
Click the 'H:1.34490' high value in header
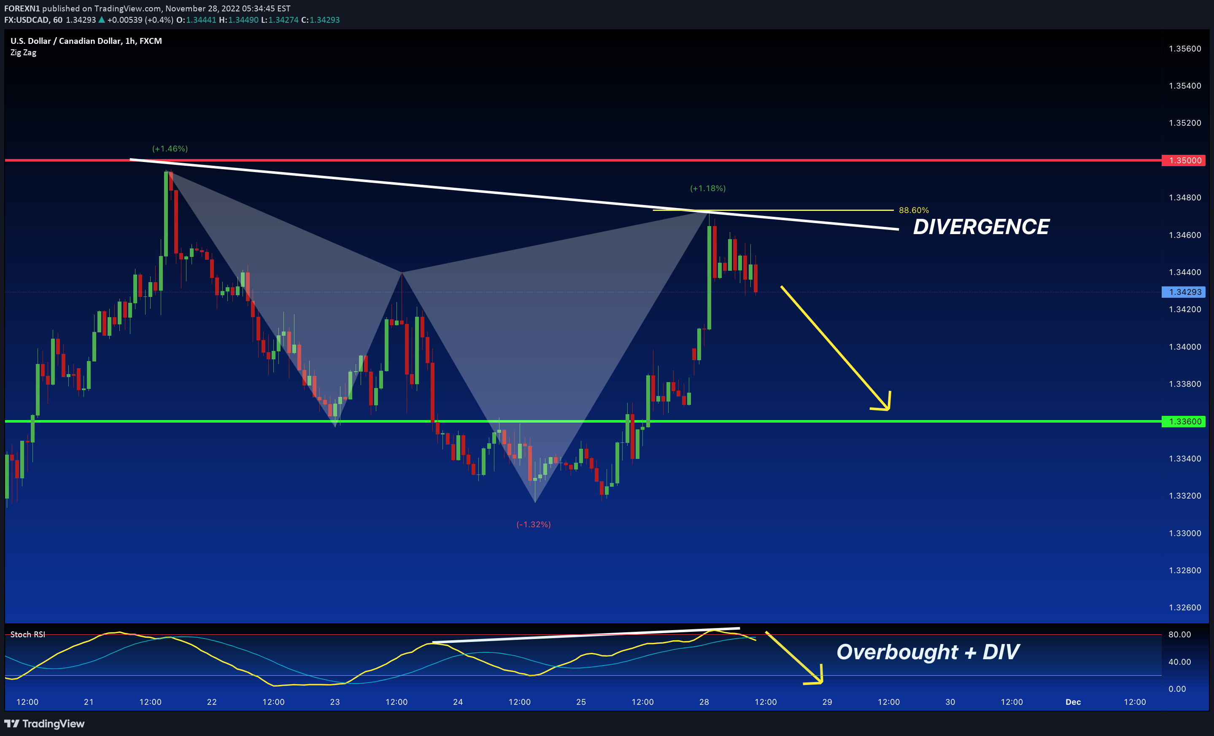pyautogui.click(x=238, y=20)
